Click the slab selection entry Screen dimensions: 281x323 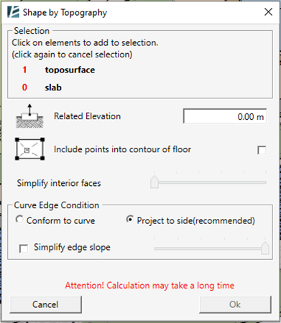53,88
